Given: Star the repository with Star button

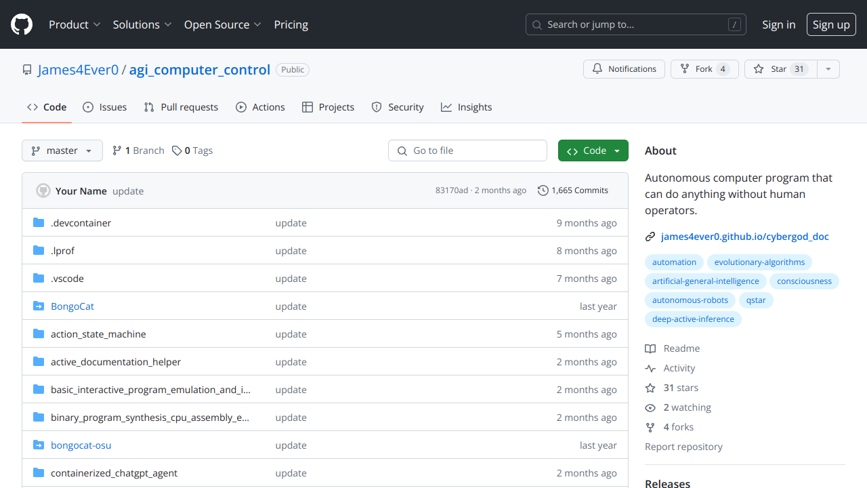Looking at the screenshot, I should pyautogui.click(x=781, y=69).
